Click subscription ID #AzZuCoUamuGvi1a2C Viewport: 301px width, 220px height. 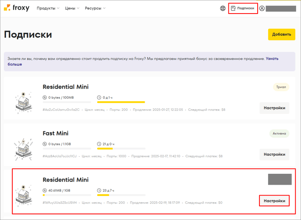(x=61, y=110)
